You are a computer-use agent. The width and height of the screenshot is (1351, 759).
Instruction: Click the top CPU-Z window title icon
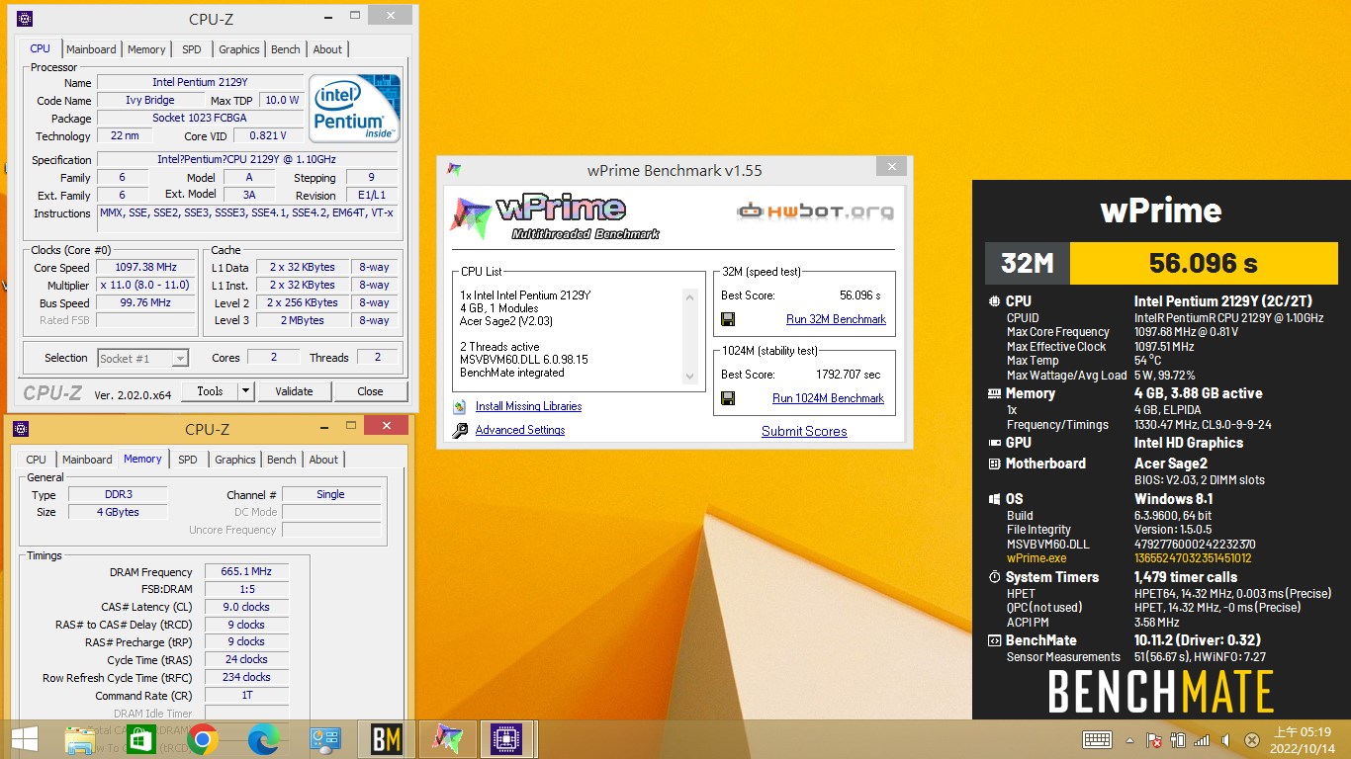(25, 19)
